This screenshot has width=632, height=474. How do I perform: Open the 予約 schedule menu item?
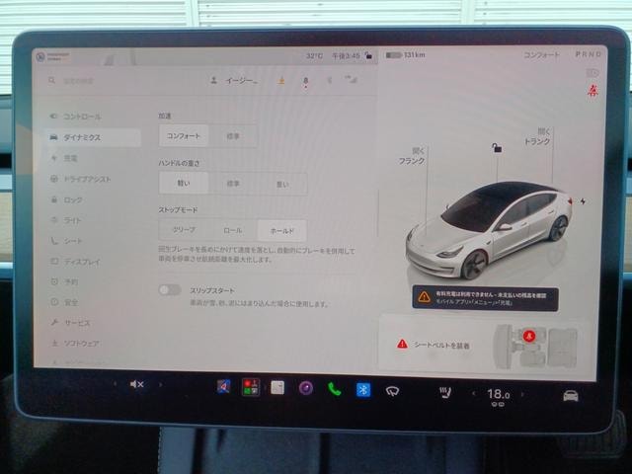pos(65,281)
